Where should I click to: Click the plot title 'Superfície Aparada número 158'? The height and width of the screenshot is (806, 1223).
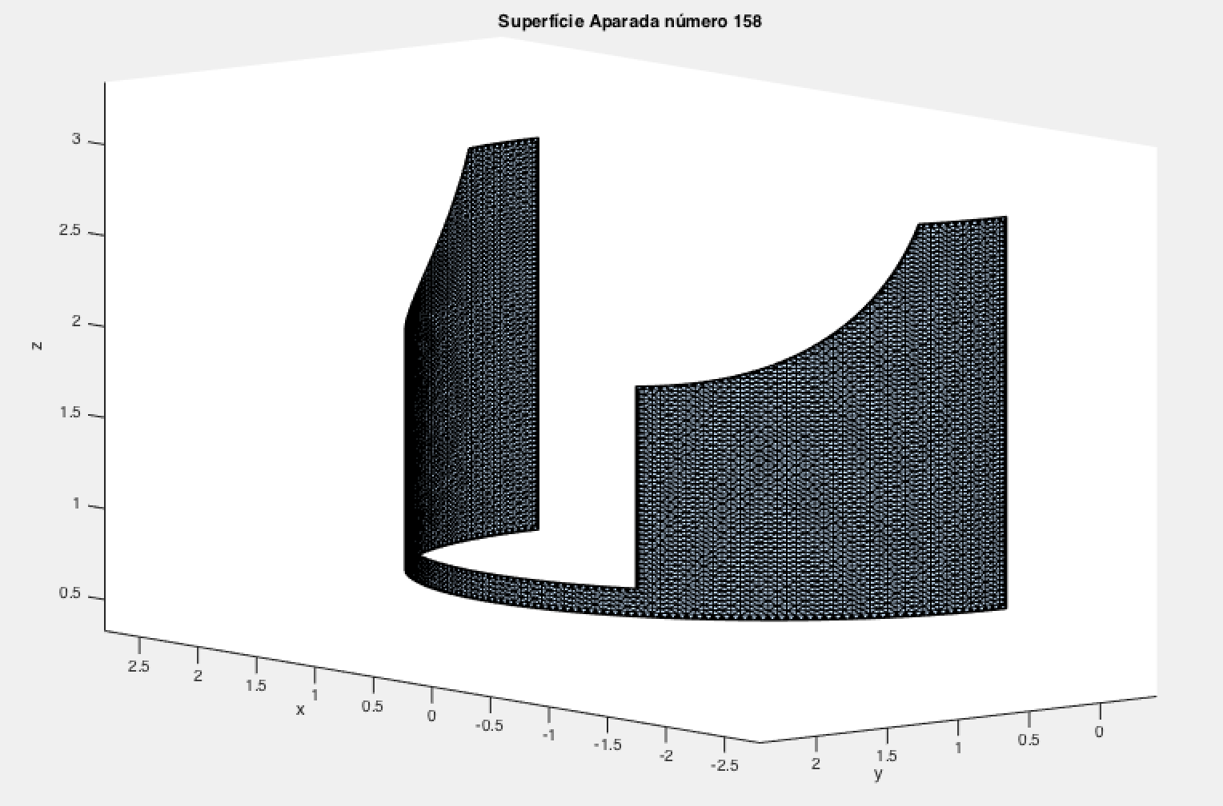tap(630, 21)
